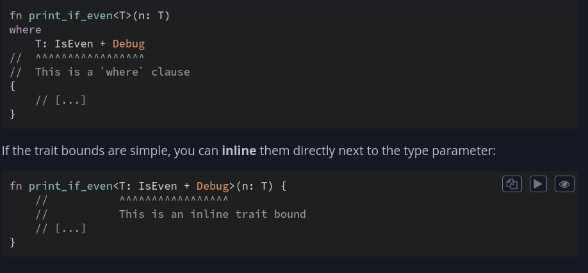Click "print_if_even" in the inline-bound example
588x273 pixels.
[x=70, y=186]
